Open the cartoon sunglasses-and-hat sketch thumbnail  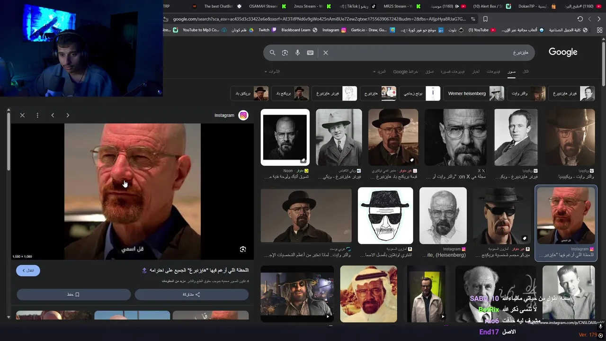[385, 215]
